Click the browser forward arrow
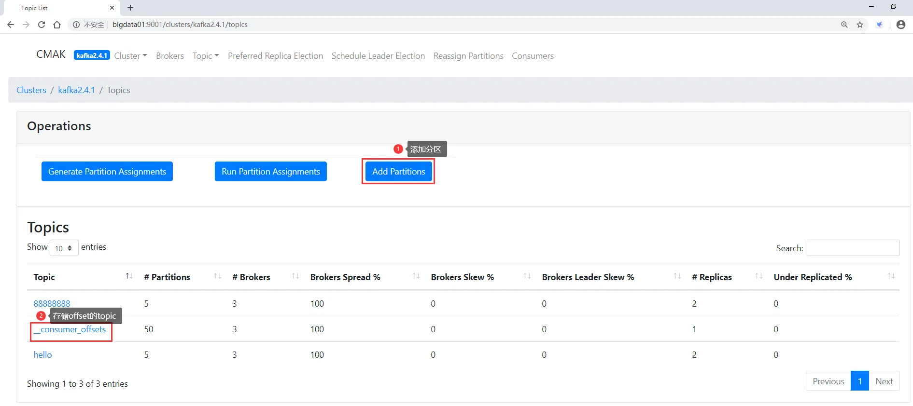Image resolution: width=913 pixels, height=406 pixels. (x=26, y=25)
